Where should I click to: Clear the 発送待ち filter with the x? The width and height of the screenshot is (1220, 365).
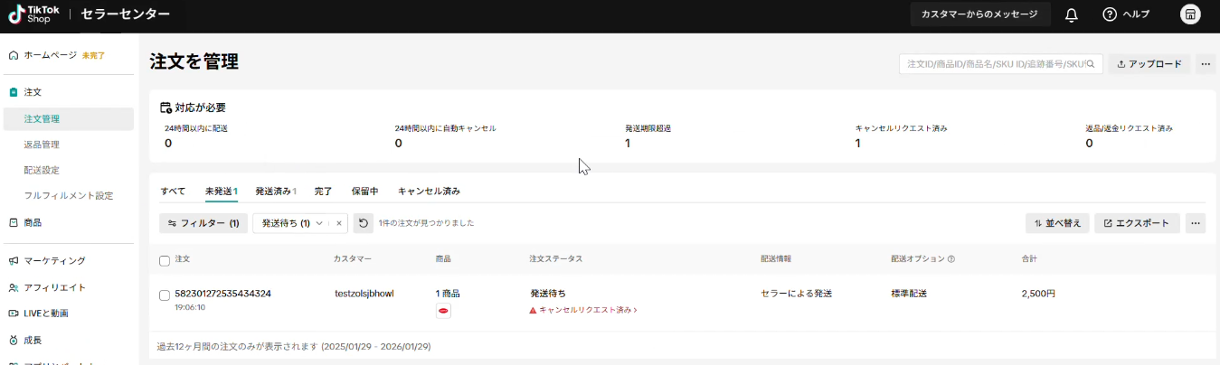coord(339,223)
